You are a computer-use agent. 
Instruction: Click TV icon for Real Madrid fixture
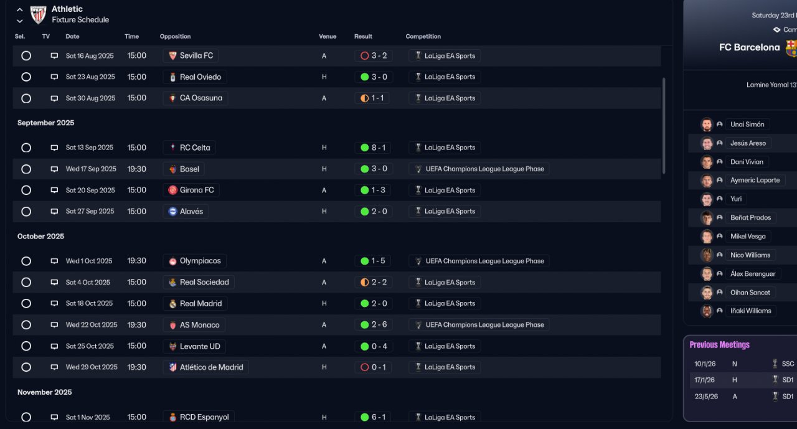point(54,304)
